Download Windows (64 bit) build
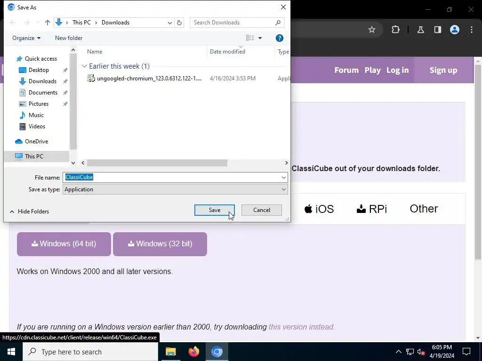The height and width of the screenshot is (361, 482). (x=64, y=244)
